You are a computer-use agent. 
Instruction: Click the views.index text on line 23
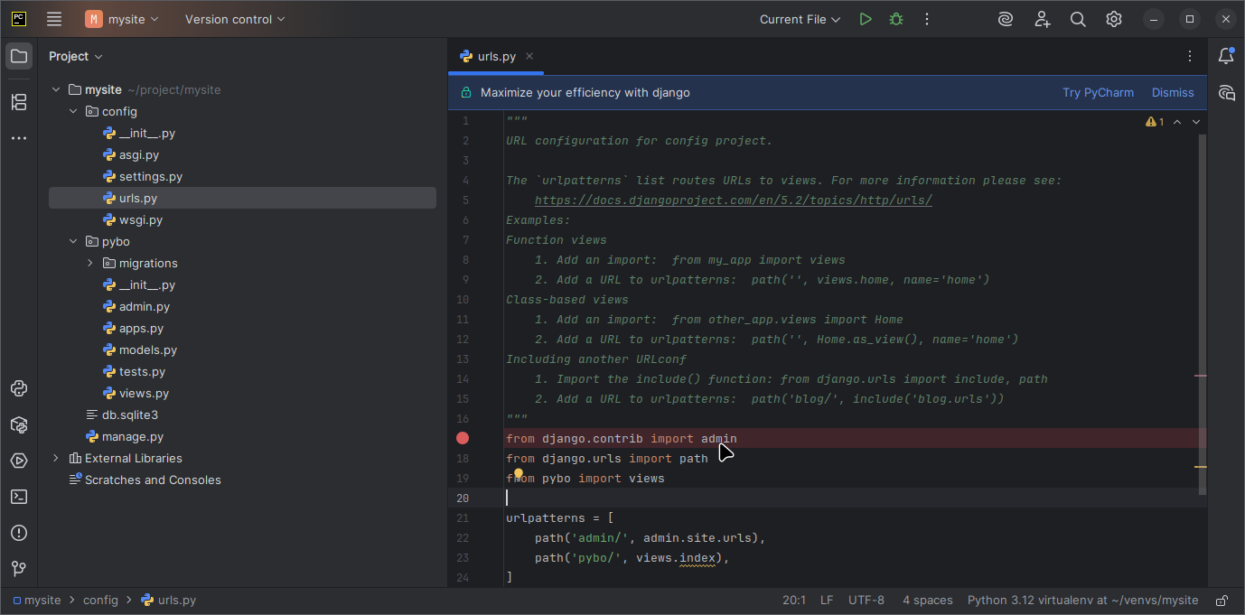coord(676,558)
